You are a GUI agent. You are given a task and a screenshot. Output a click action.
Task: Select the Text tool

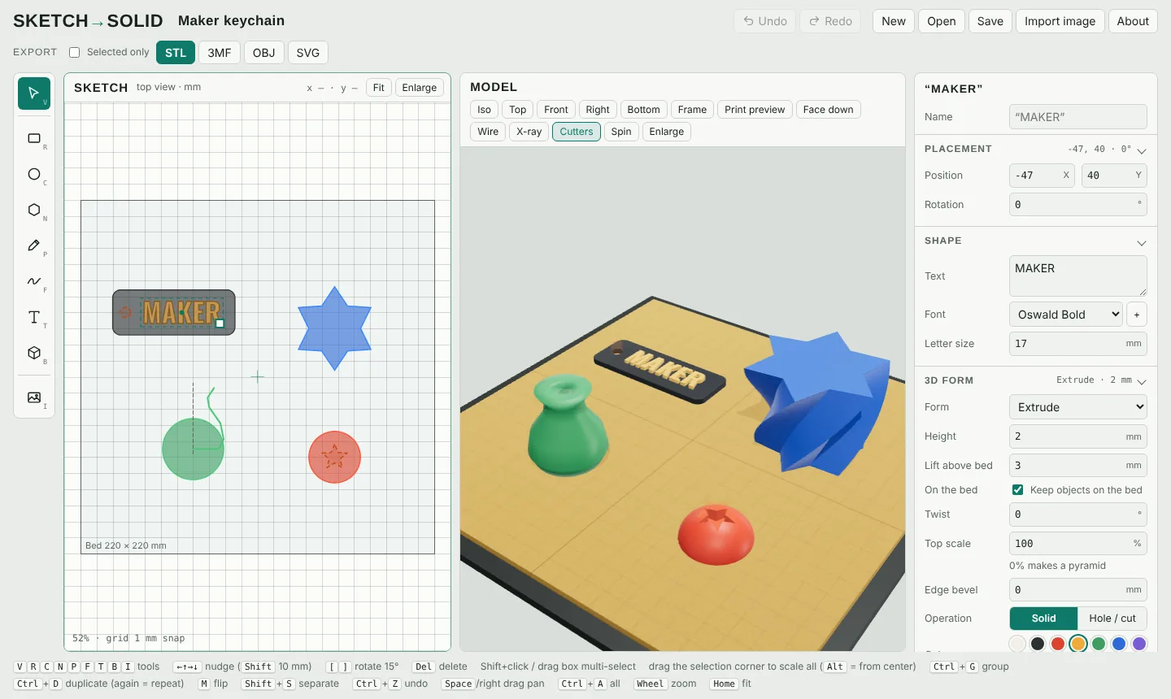pos(34,317)
